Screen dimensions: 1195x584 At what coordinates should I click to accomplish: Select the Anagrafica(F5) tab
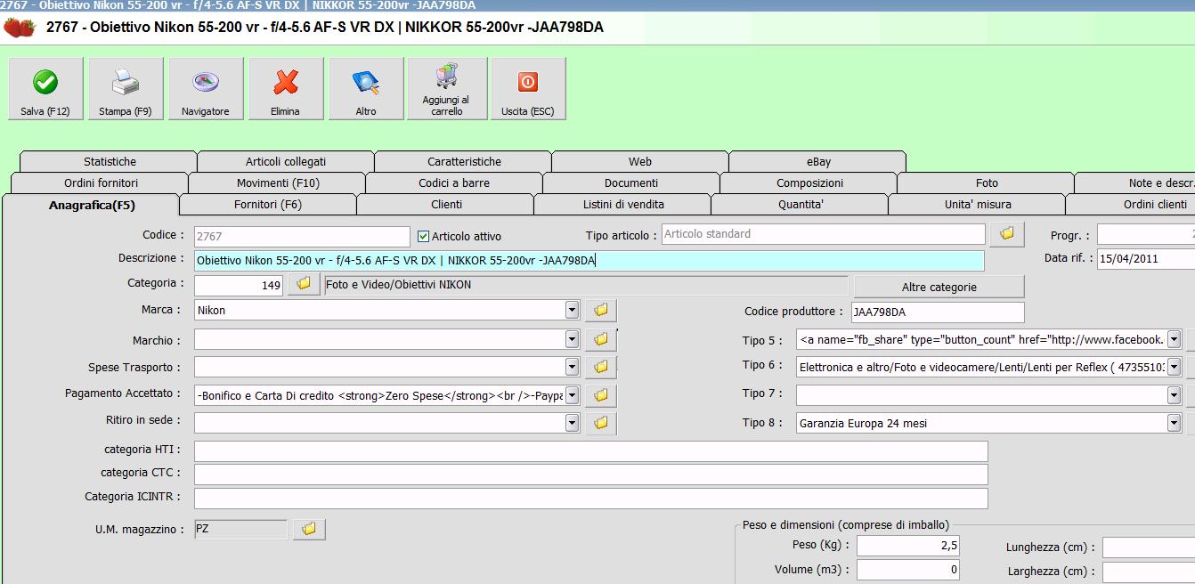pyautogui.click(x=92, y=205)
